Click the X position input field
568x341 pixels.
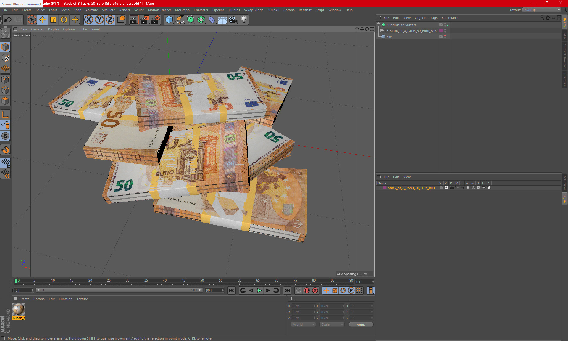point(304,306)
